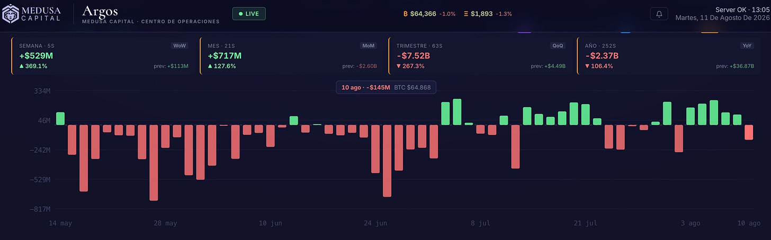Select the 'TRIMESTRE · 63S' card label
This screenshot has width=771, height=240.
point(419,46)
